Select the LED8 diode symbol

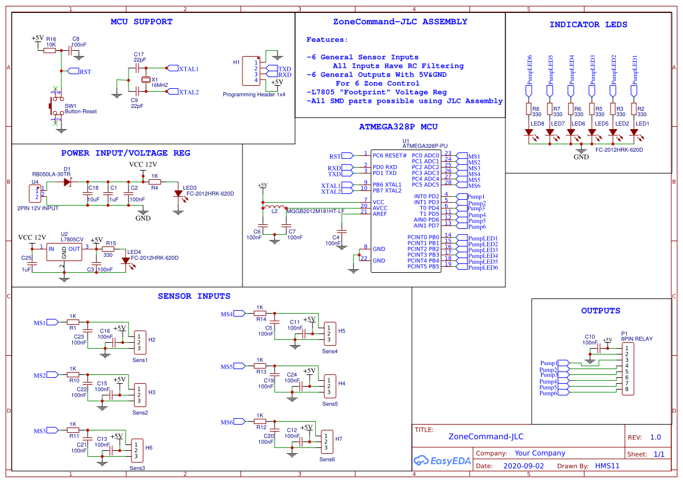click(x=529, y=133)
